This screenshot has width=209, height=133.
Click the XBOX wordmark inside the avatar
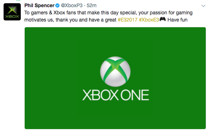click(12, 16)
